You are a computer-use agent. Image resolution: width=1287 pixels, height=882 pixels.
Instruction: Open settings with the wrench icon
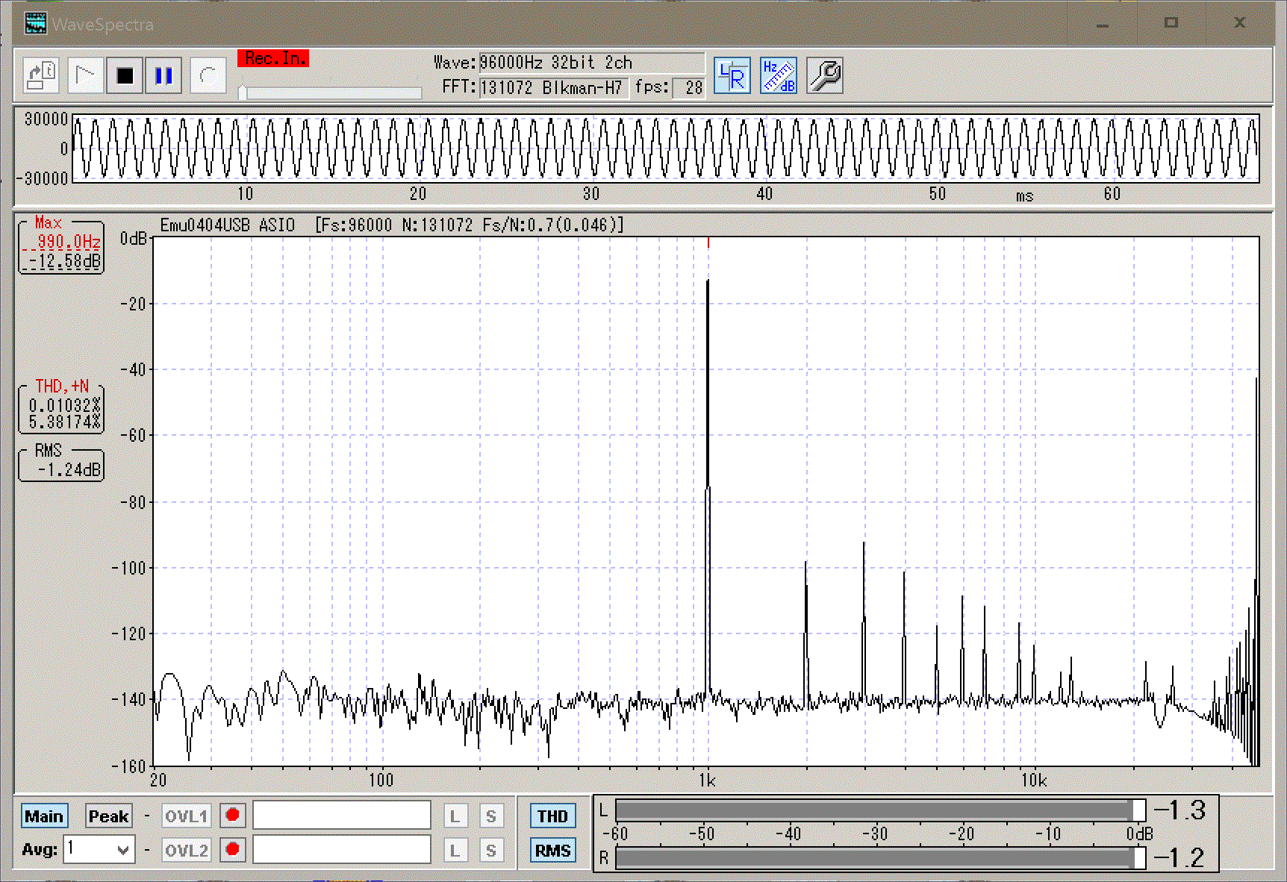825,75
